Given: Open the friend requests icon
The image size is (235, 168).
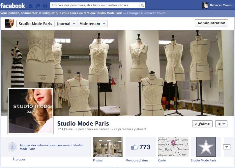Looking at the screenshot, I should pyautogui.click(x=31, y=6).
